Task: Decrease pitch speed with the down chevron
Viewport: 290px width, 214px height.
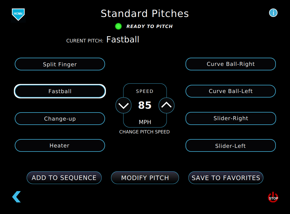Action: pyautogui.click(x=123, y=105)
